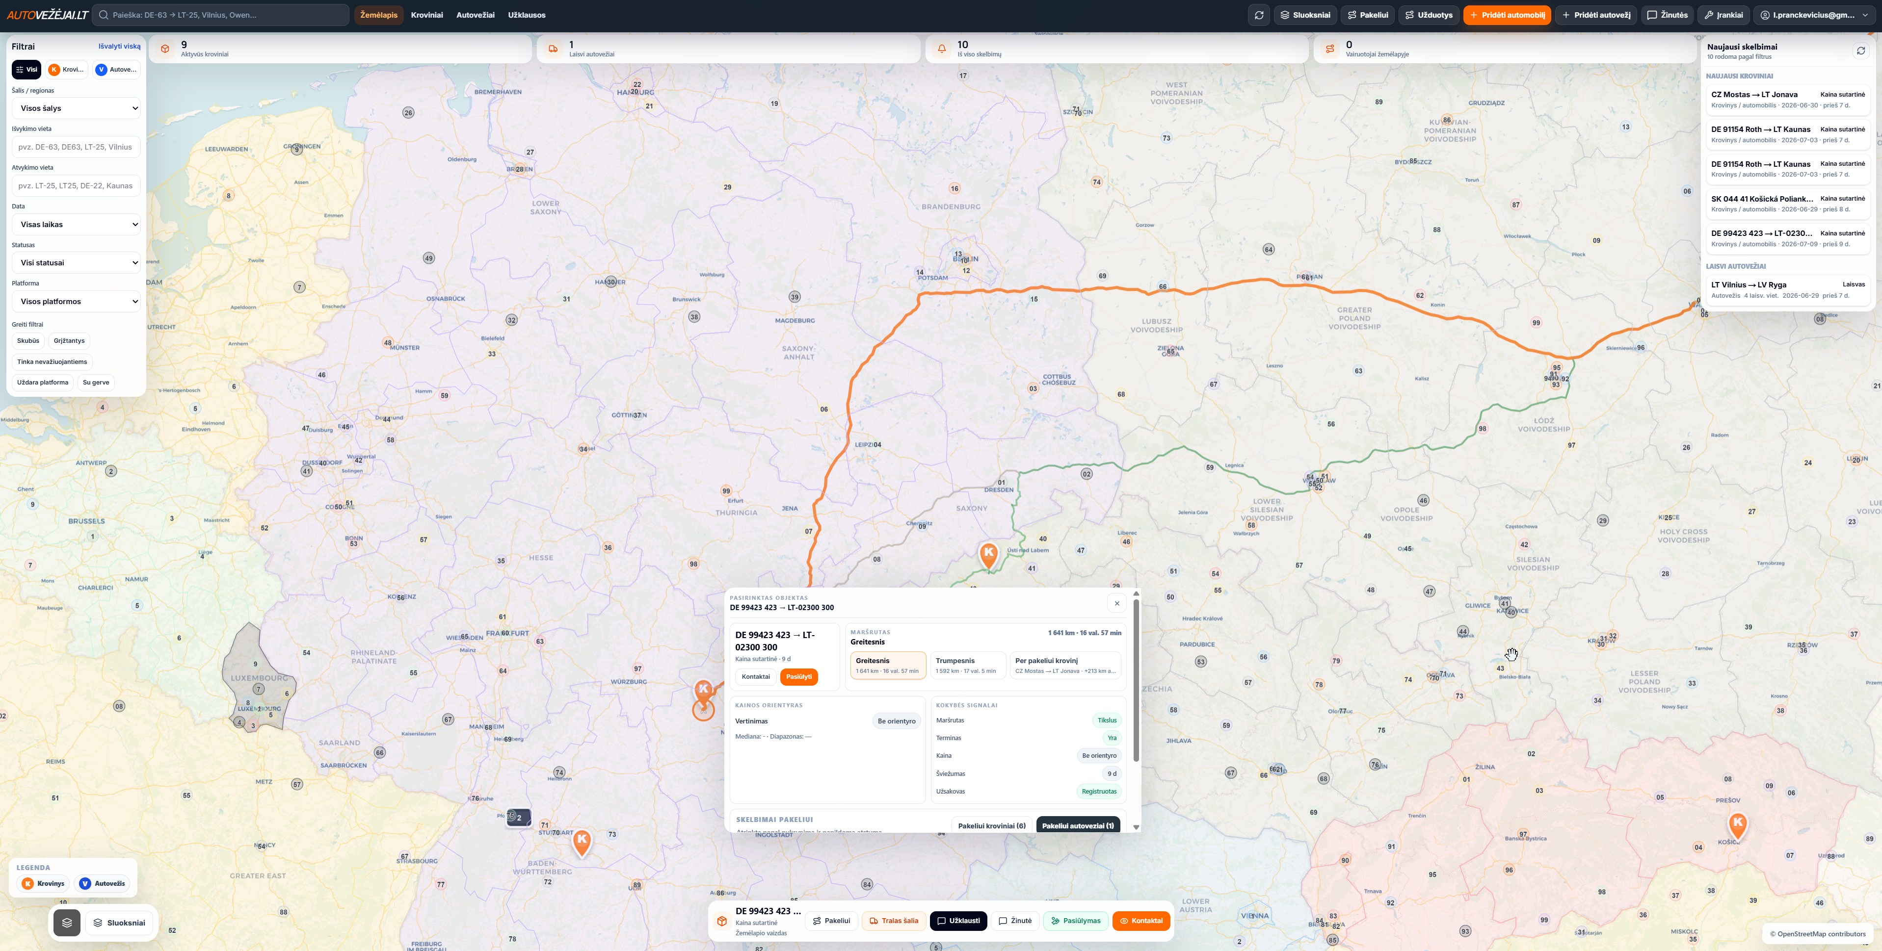Select the Visi filter toggle

[x=27, y=69]
